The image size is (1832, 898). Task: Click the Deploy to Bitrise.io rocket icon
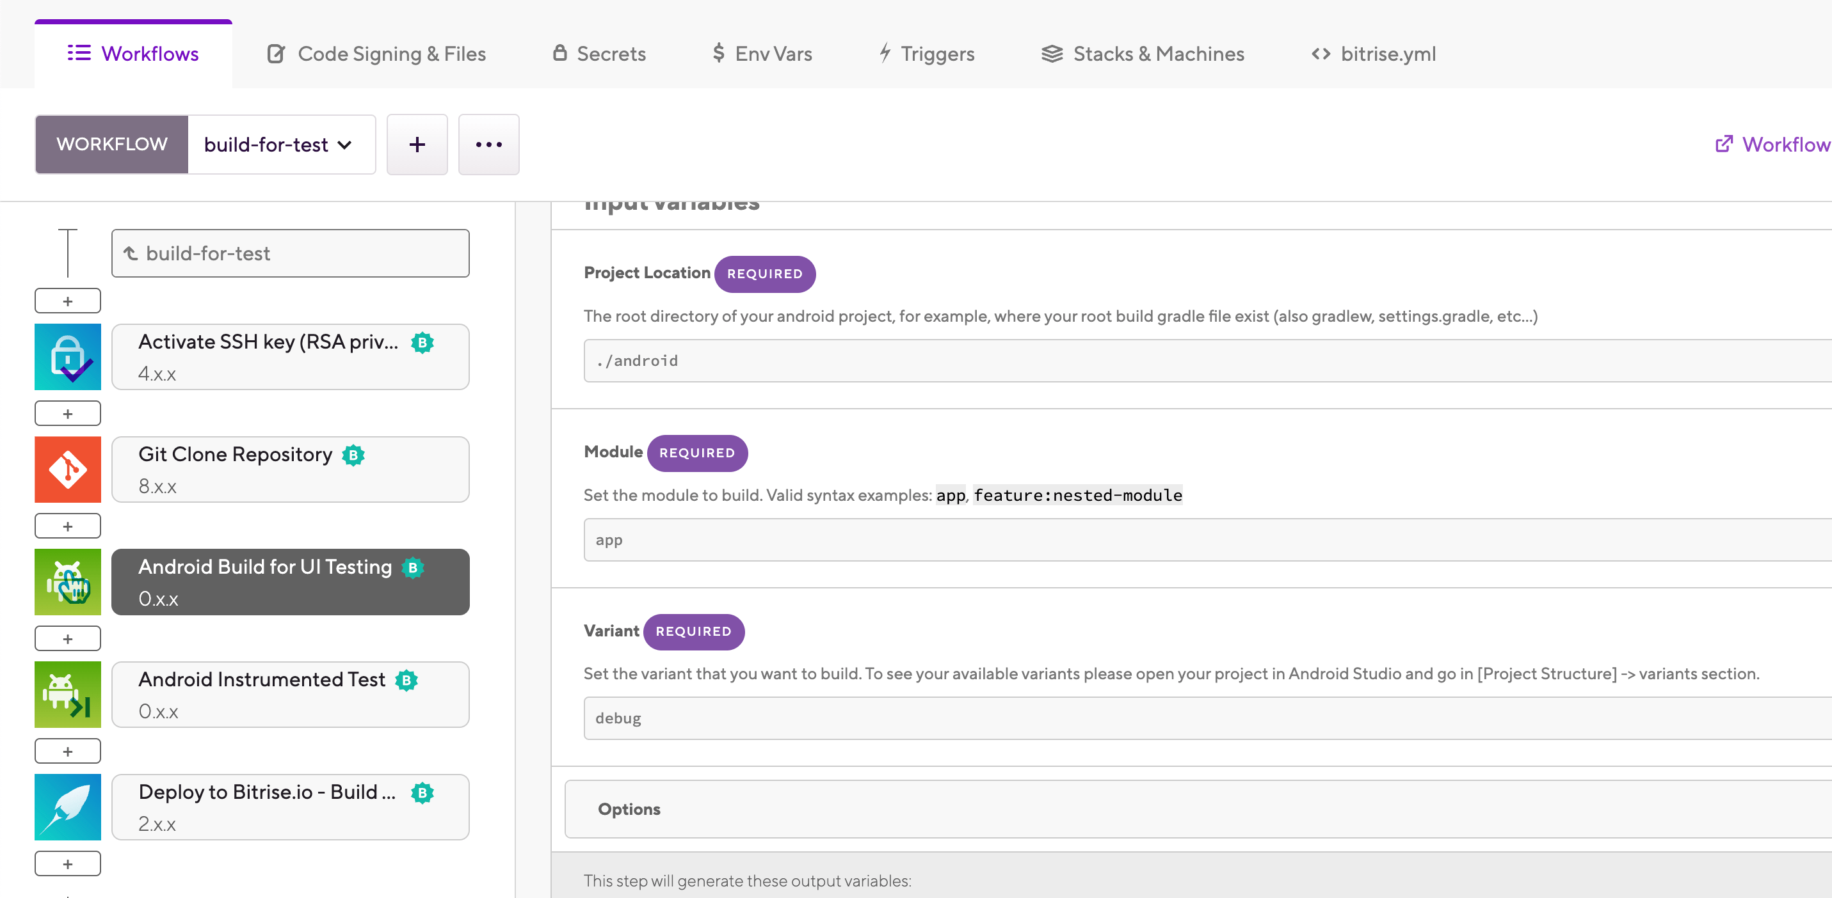pyautogui.click(x=68, y=807)
